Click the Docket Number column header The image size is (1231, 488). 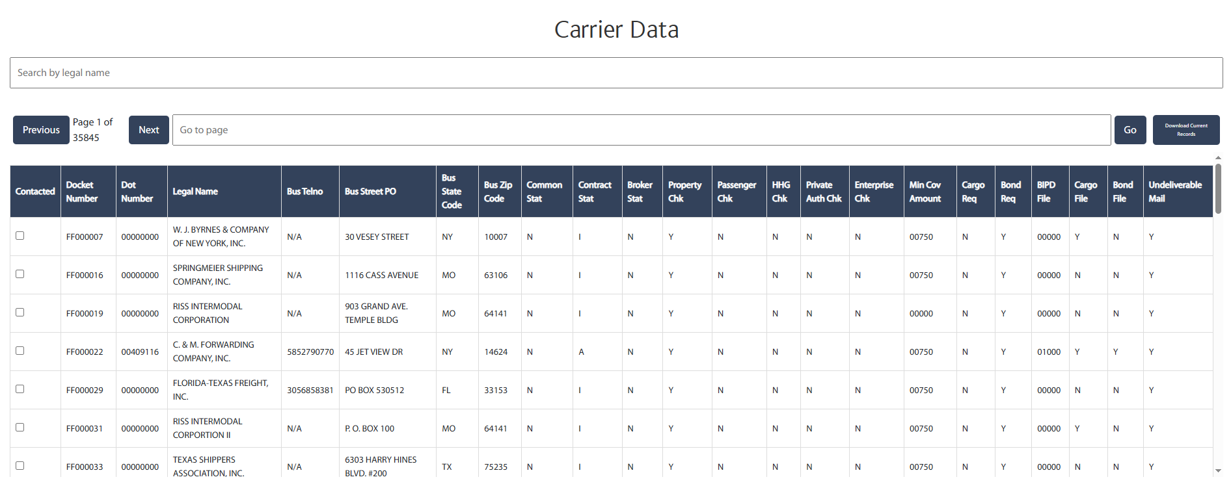[x=82, y=192]
